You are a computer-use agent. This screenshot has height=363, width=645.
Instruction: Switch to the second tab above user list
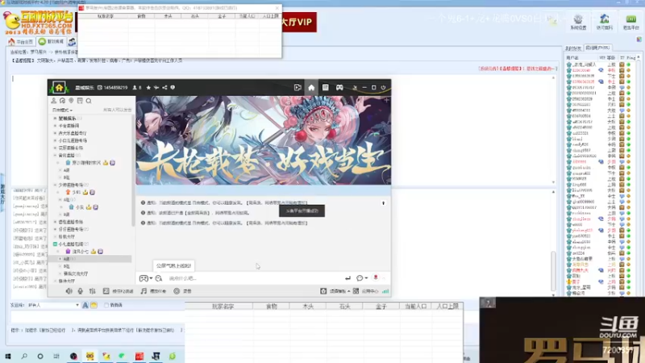[597, 48]
